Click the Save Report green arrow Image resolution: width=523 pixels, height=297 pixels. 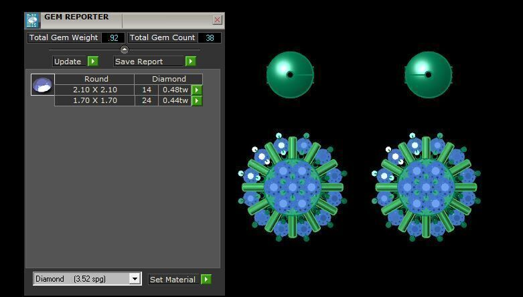click(x=190, y=62)
